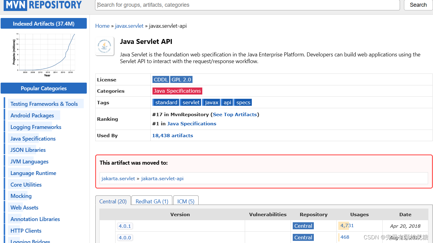
Task: Follow the jakarta.servlet moved-to link
Action: point(118,179)
